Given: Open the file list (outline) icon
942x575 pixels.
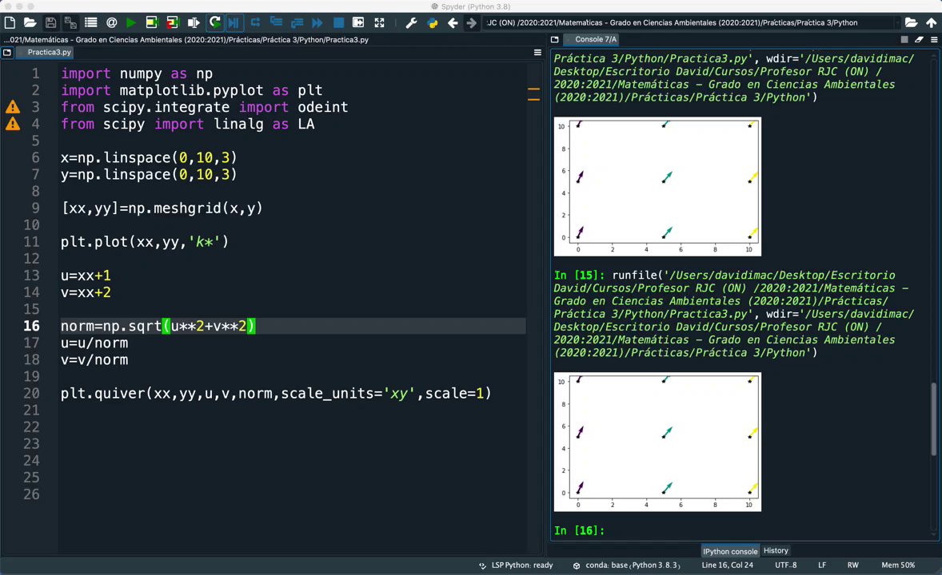Looking at the screenshot, I should (x=90, y=23).
